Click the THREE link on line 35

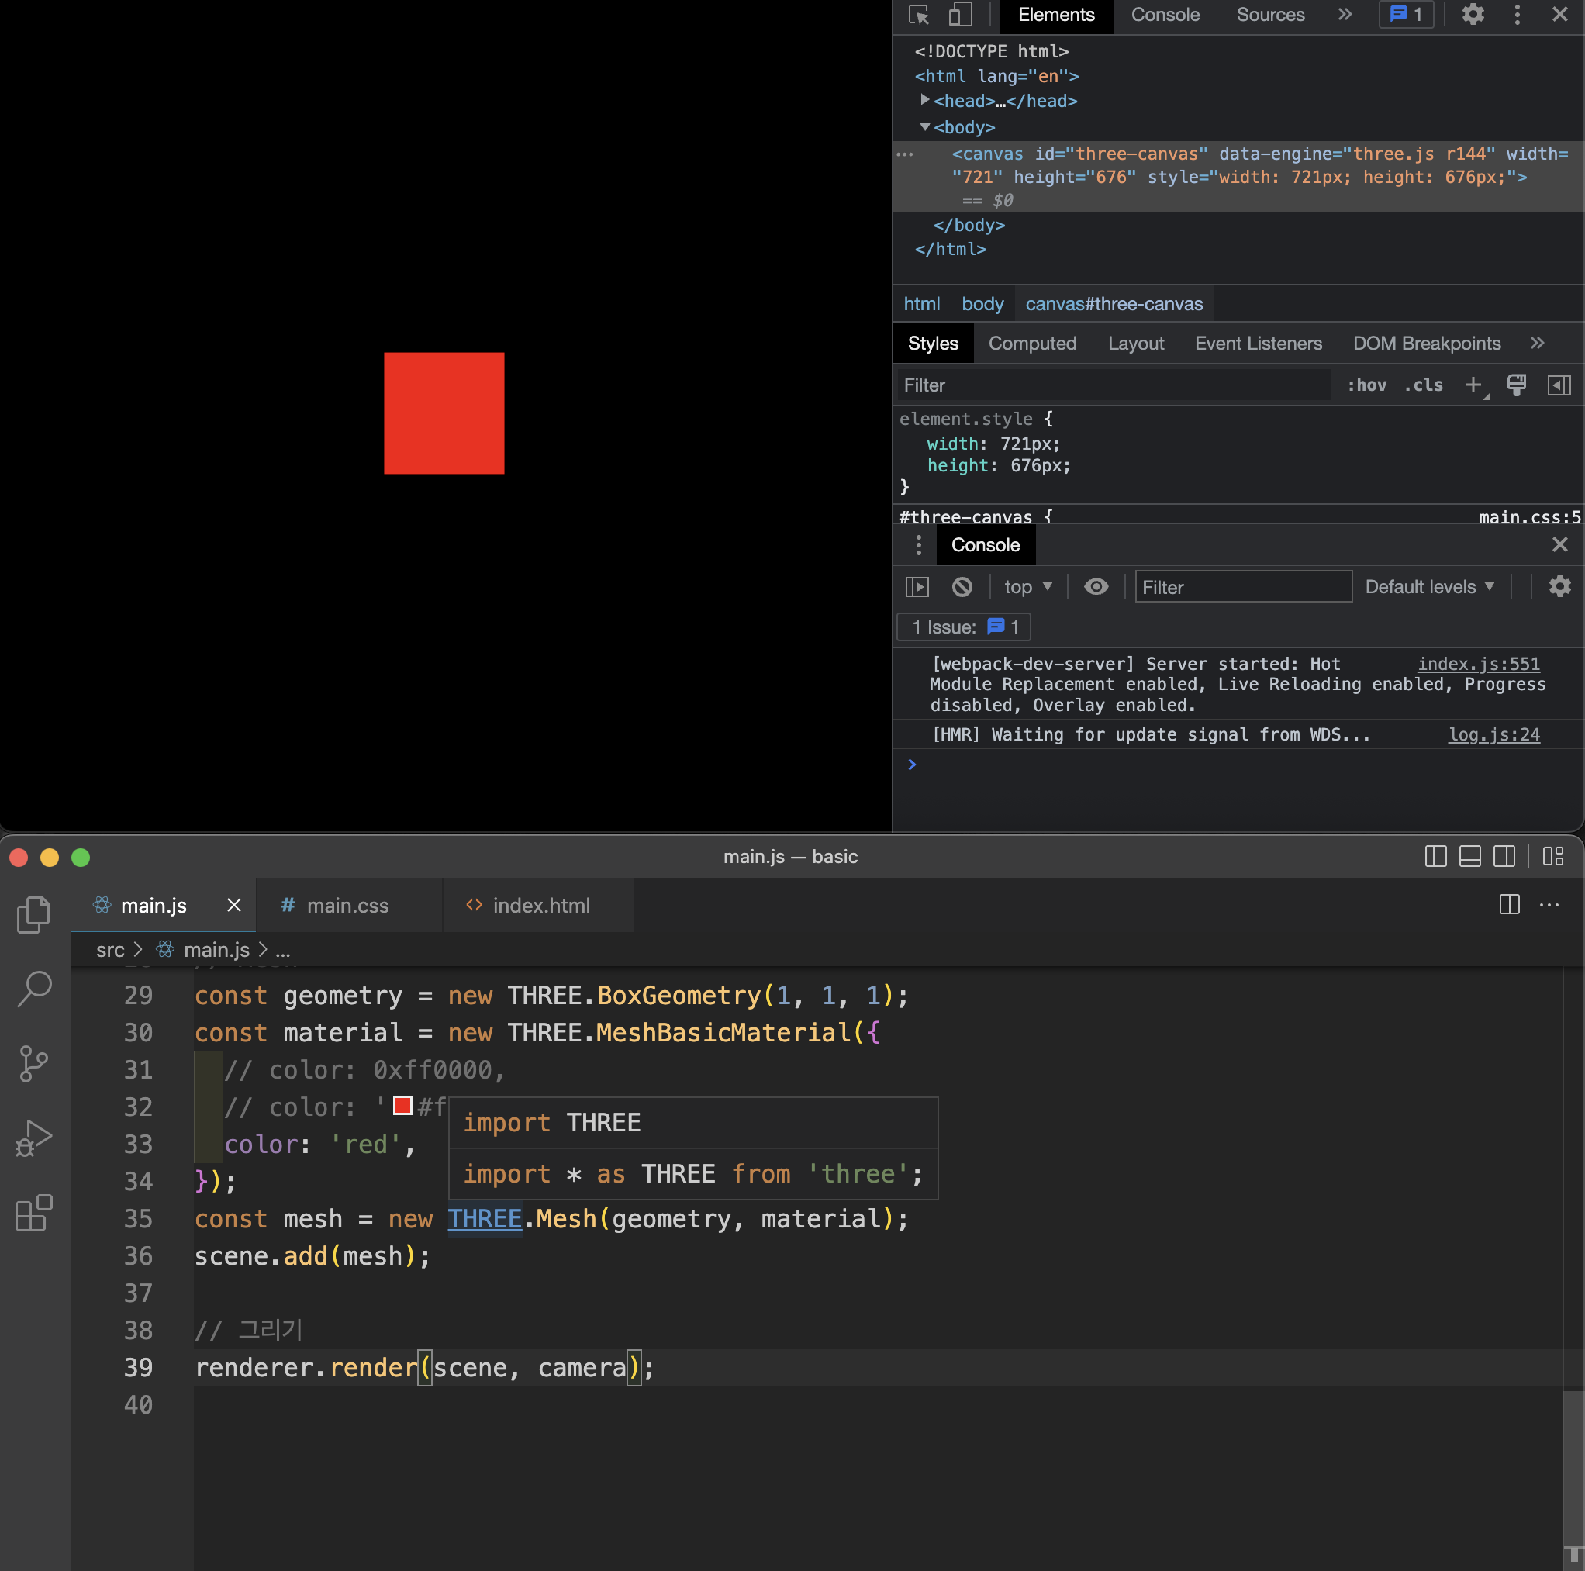pos(484,1218)
